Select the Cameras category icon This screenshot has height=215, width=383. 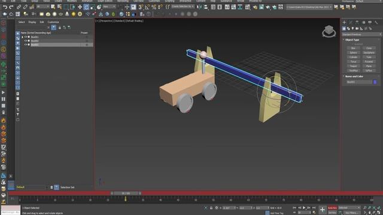tap(357, 29)
